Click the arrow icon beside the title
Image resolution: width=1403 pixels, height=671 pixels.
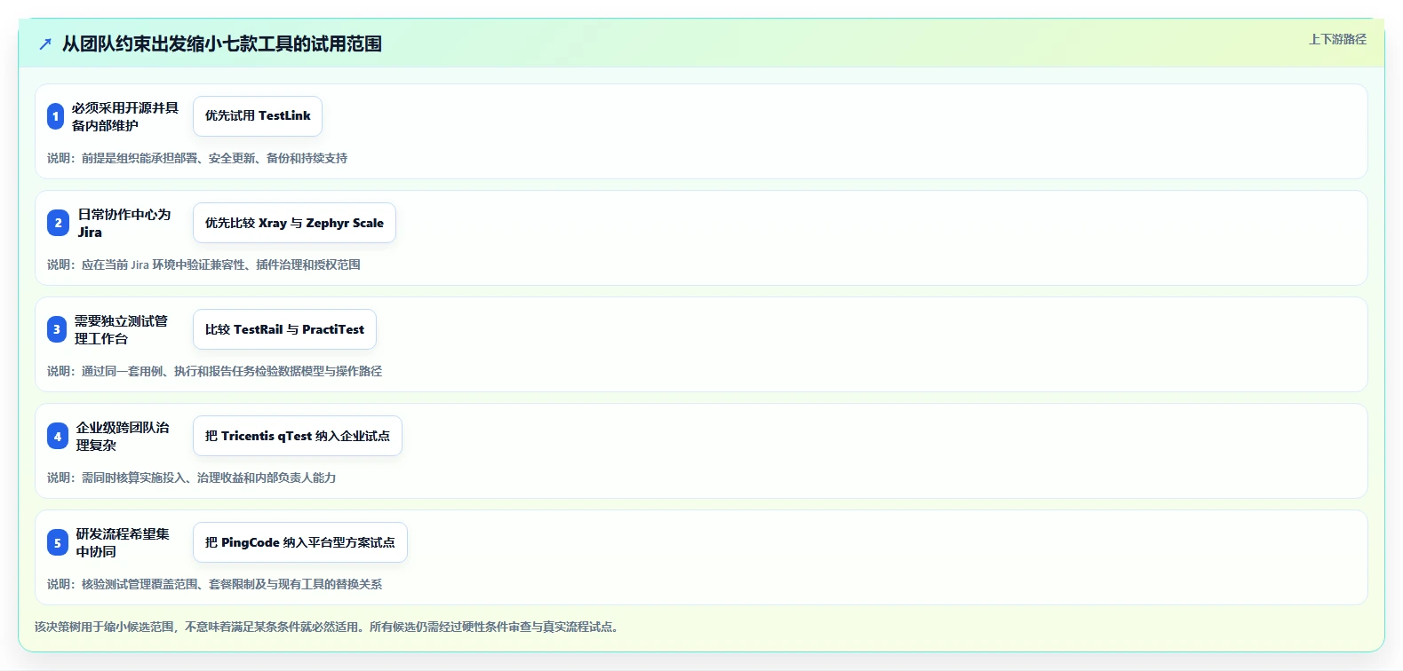pyautogui.click(x=45, y=44)
